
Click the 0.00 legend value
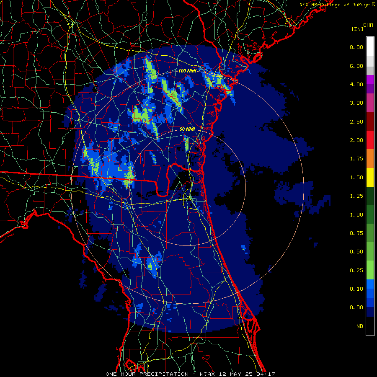click(x=356, y=307)
